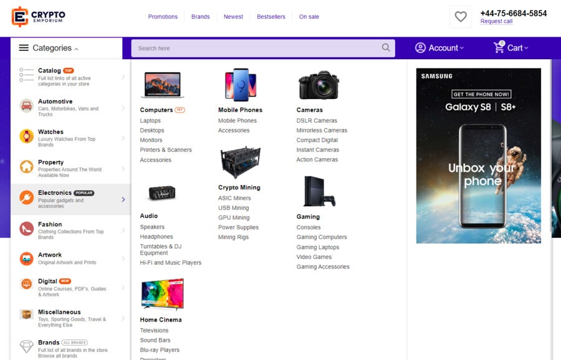Open the Headphones link
561x360 pixels.
156,237
